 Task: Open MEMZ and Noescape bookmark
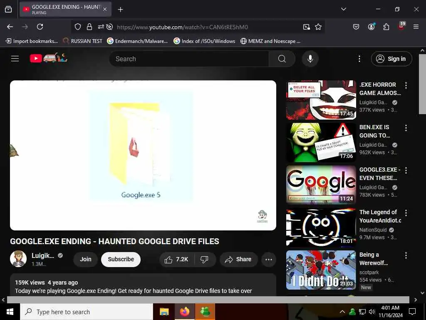tap(270, 41)
